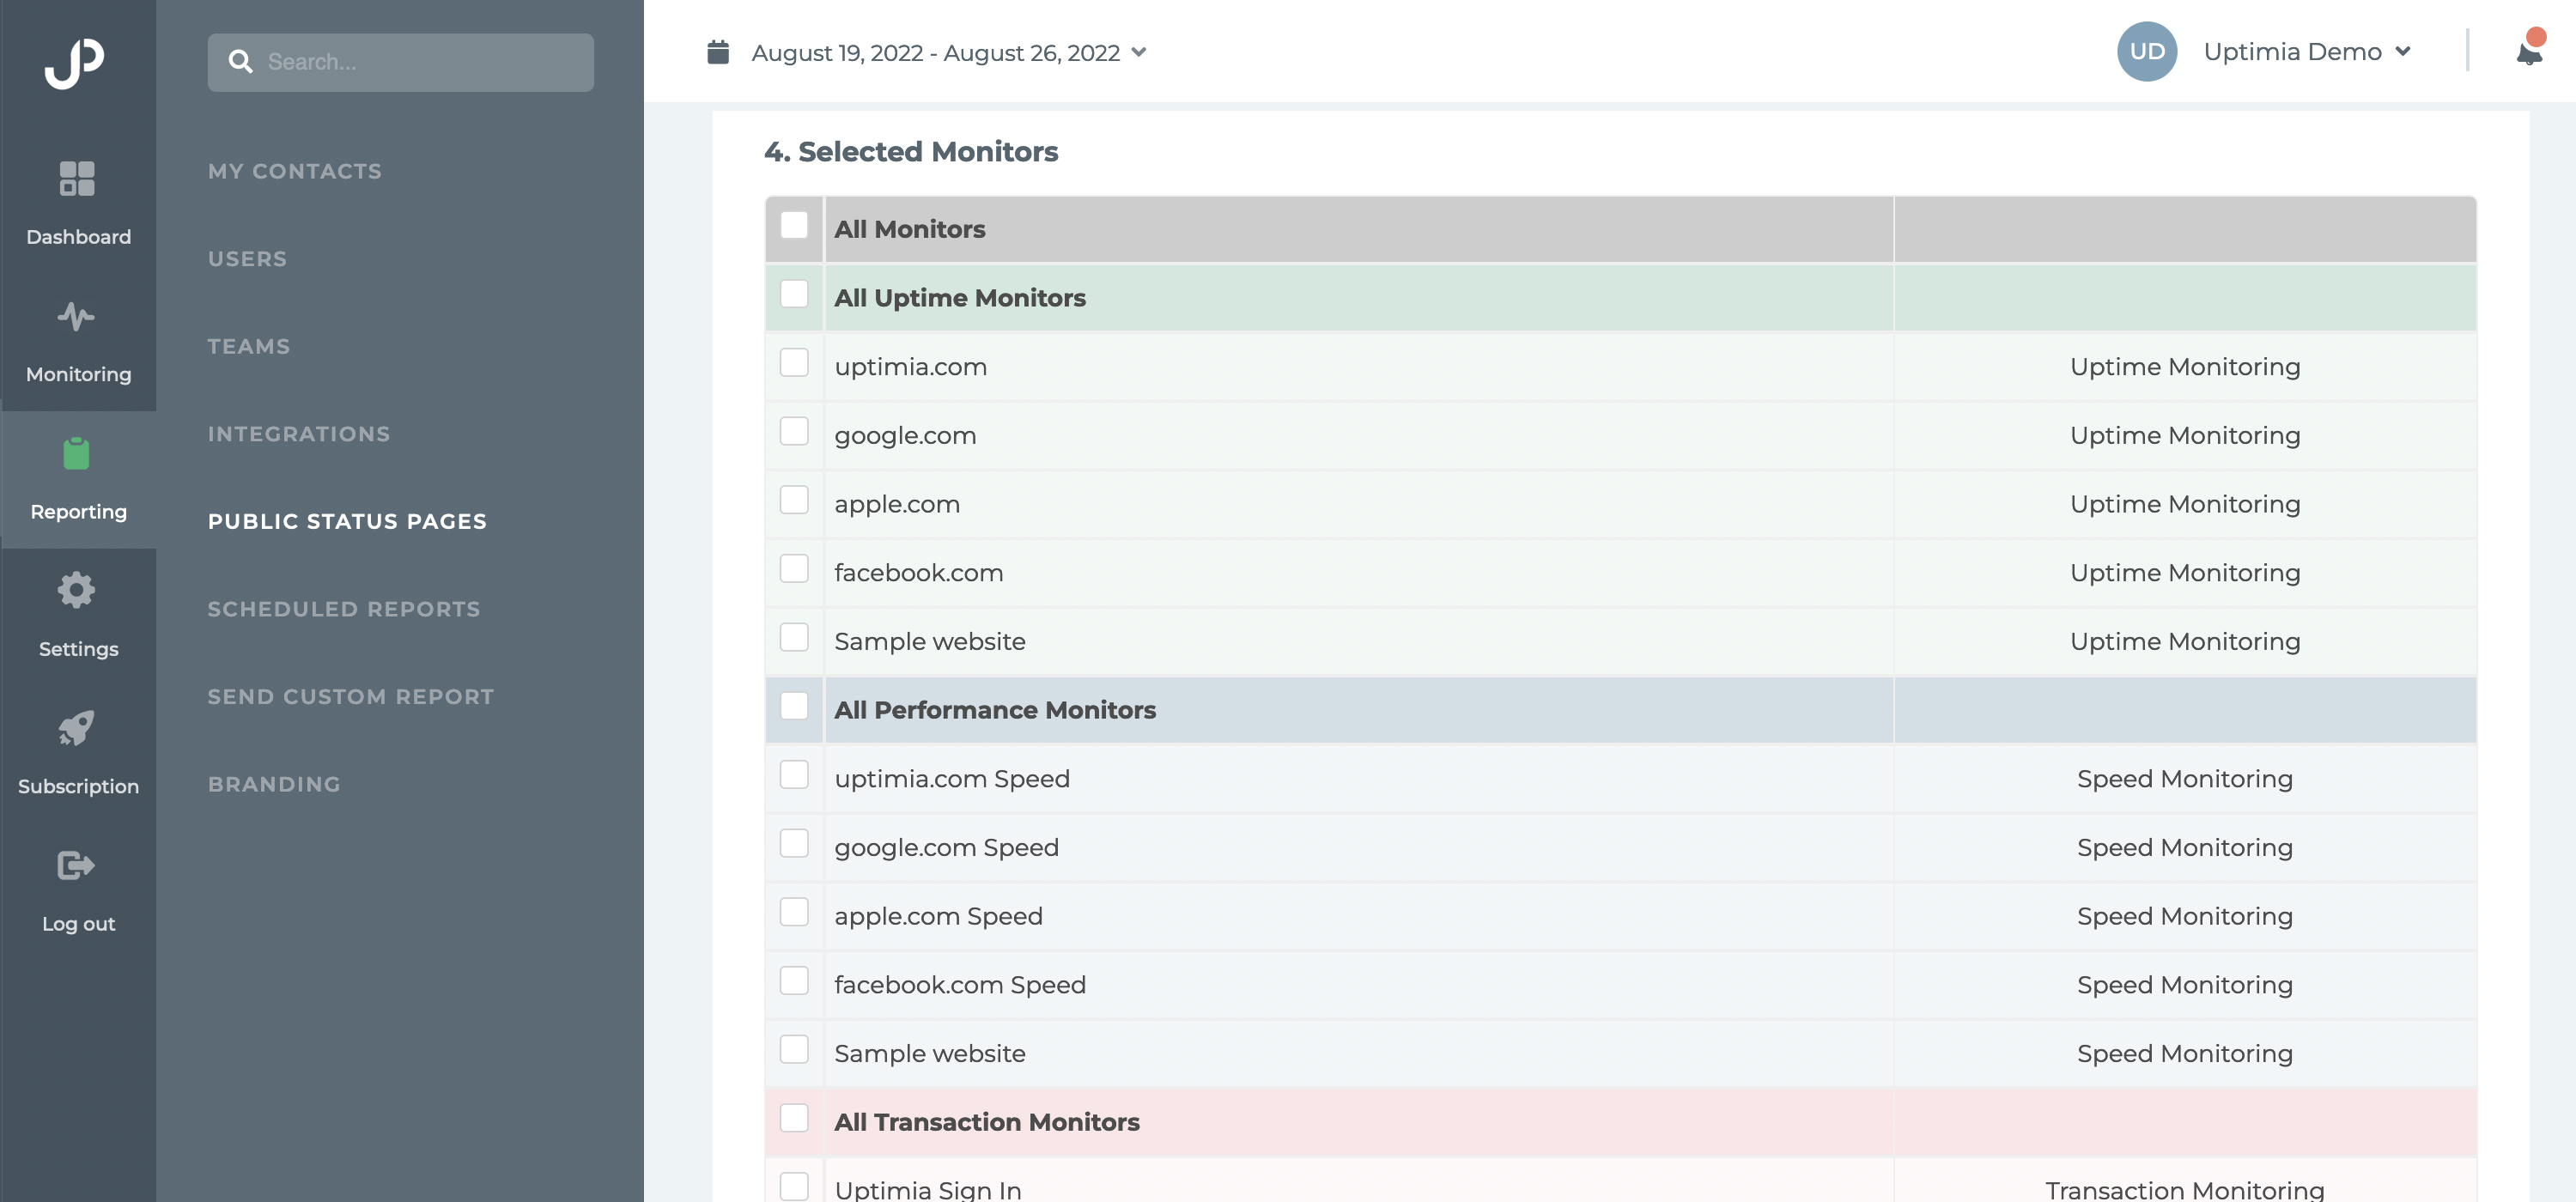Tick the facebook.com Speed checkbox

point(794,981)
